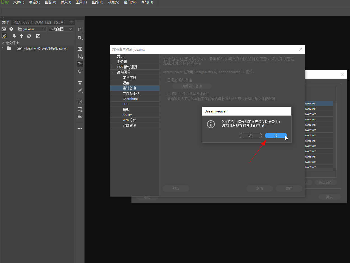
Task: Open the 窗口(W) menu
Action: pyautogui.click(x=130, y=2)
